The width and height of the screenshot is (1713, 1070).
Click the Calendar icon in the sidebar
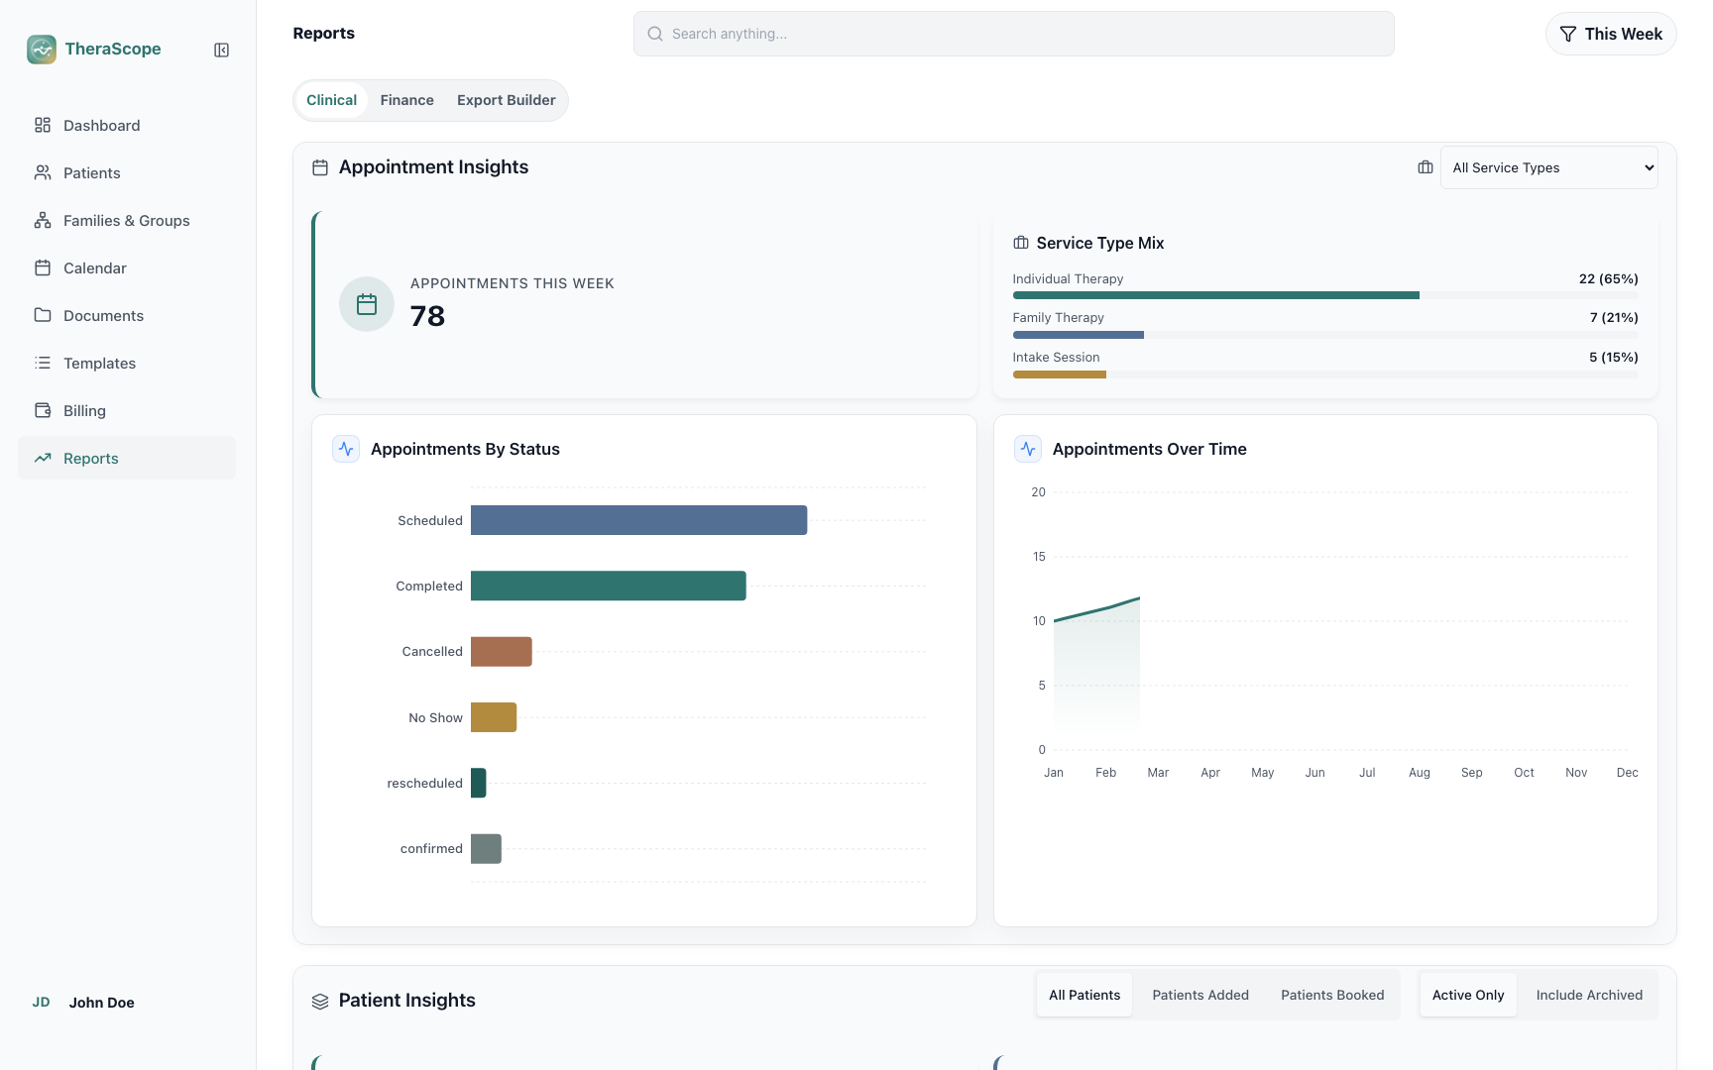(43, 267)
